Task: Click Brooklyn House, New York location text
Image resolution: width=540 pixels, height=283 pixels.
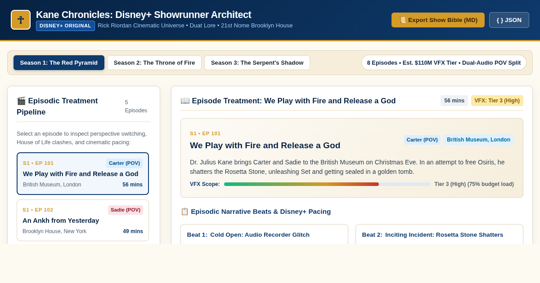Action: [54, 231]
